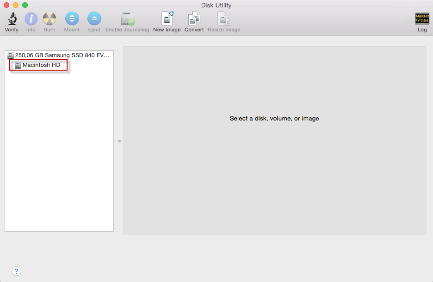
Task: Open the Log viewer icon
Action: tap(422, 19)
